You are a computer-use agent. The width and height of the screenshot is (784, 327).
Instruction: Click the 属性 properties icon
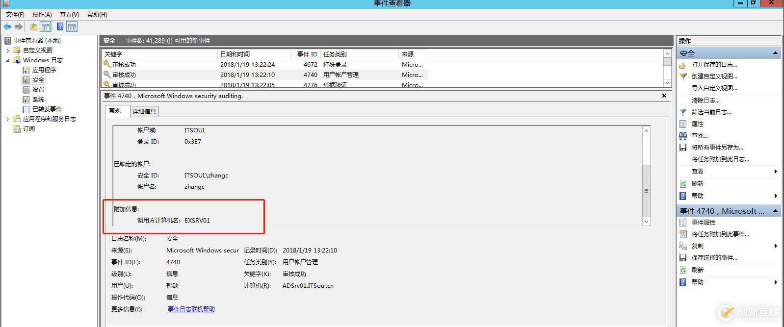683,124
